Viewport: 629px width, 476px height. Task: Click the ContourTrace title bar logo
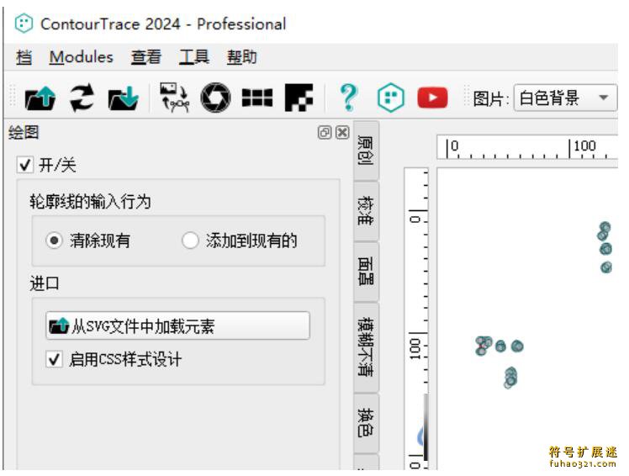(24, 24)
